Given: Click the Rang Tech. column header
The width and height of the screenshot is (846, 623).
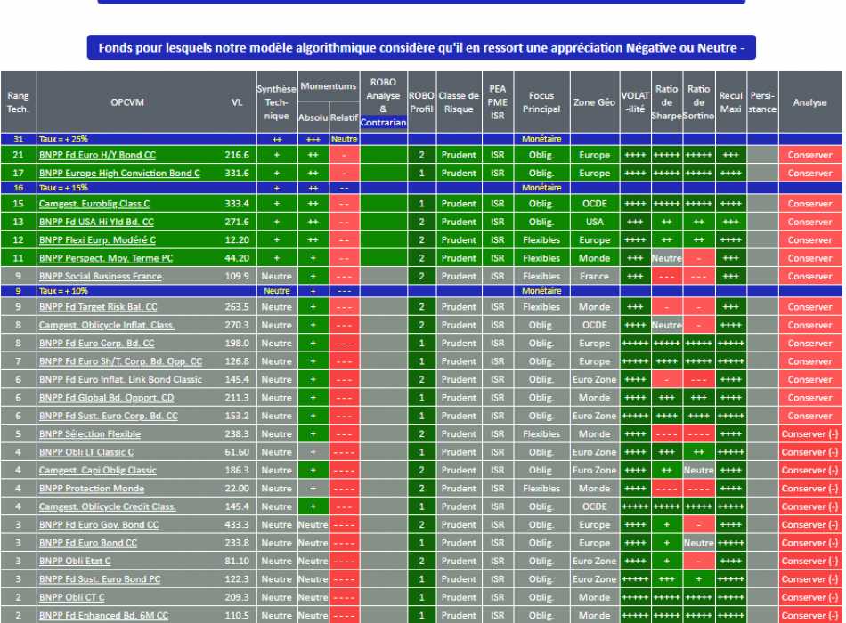Looking at the screenshot, I should [x=18, y=102].
